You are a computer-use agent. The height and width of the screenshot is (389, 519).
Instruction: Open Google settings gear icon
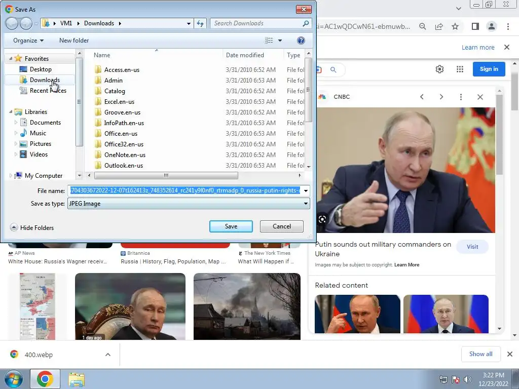click(439, 69)
